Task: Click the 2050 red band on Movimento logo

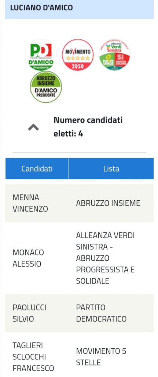Action: point(78,66)
